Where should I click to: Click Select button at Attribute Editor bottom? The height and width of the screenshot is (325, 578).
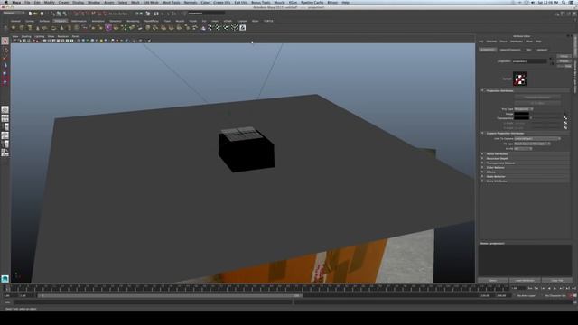[x=493, y=281]
